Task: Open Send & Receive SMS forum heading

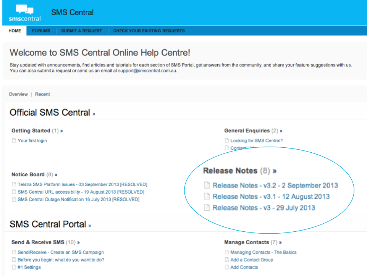Action: (38, 242)
